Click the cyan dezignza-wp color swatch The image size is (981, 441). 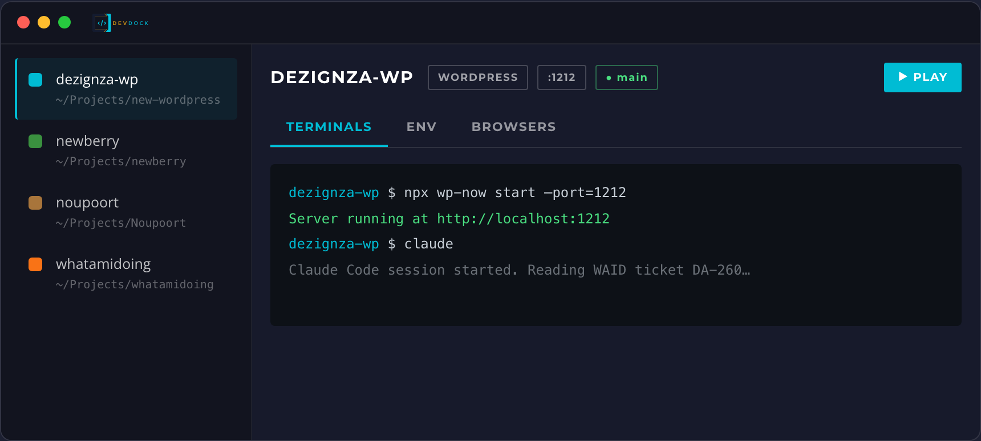point(35,80)
